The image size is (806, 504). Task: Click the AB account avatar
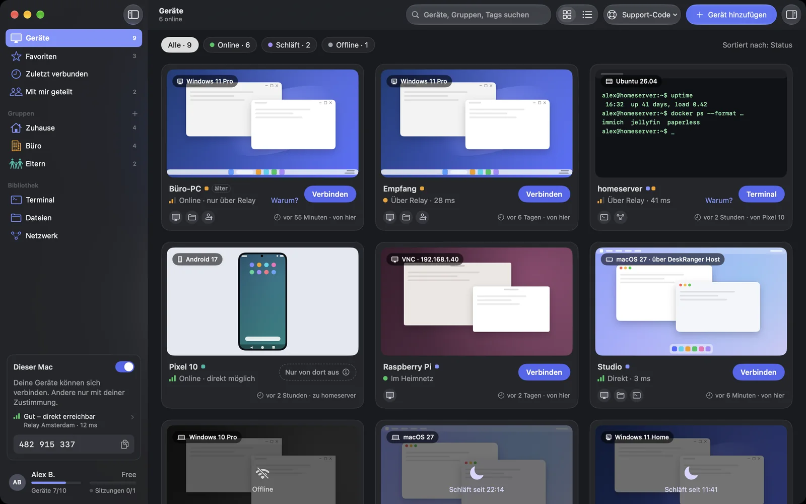(17, 482)
